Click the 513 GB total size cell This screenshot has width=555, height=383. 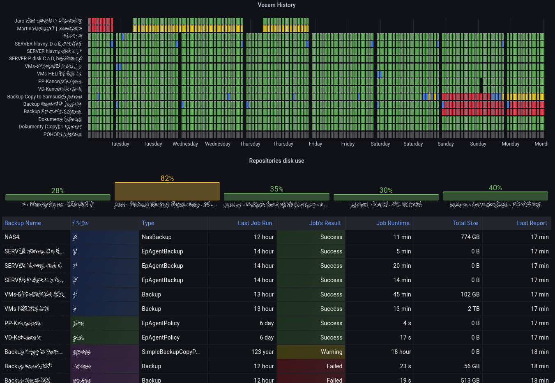tap(448, 378)
